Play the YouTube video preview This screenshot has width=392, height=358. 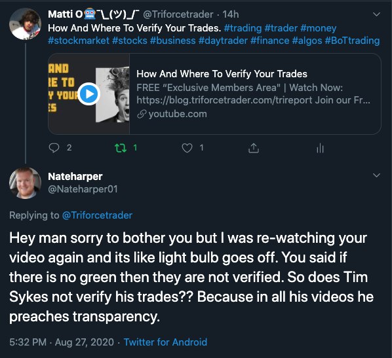[89, 94]
